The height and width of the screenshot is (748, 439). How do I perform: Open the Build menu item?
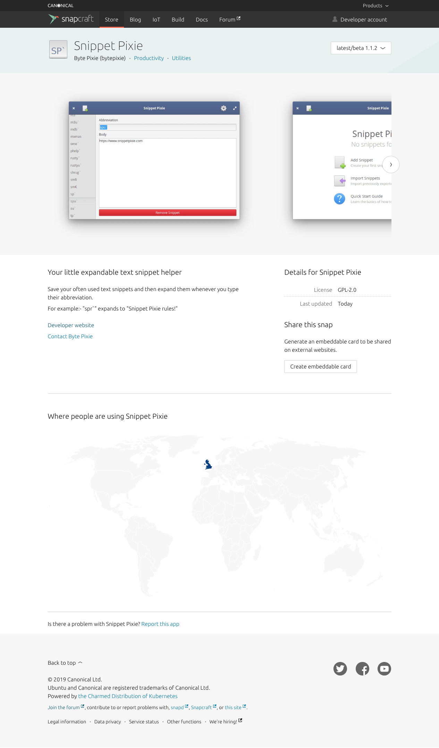[178, 19]
